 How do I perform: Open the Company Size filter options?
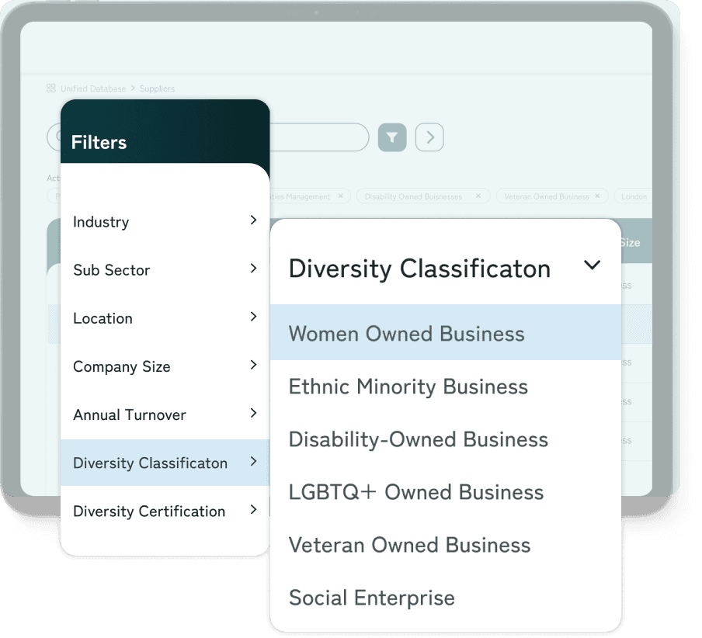(252, 365)
